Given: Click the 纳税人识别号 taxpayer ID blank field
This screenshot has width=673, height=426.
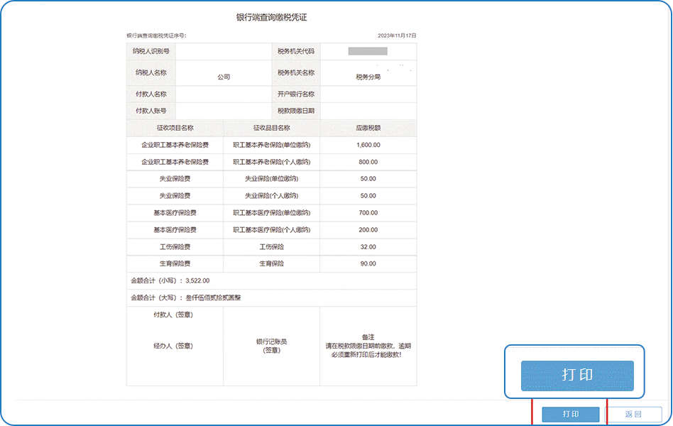Looking at the screenshot, I should coord(224,51).
